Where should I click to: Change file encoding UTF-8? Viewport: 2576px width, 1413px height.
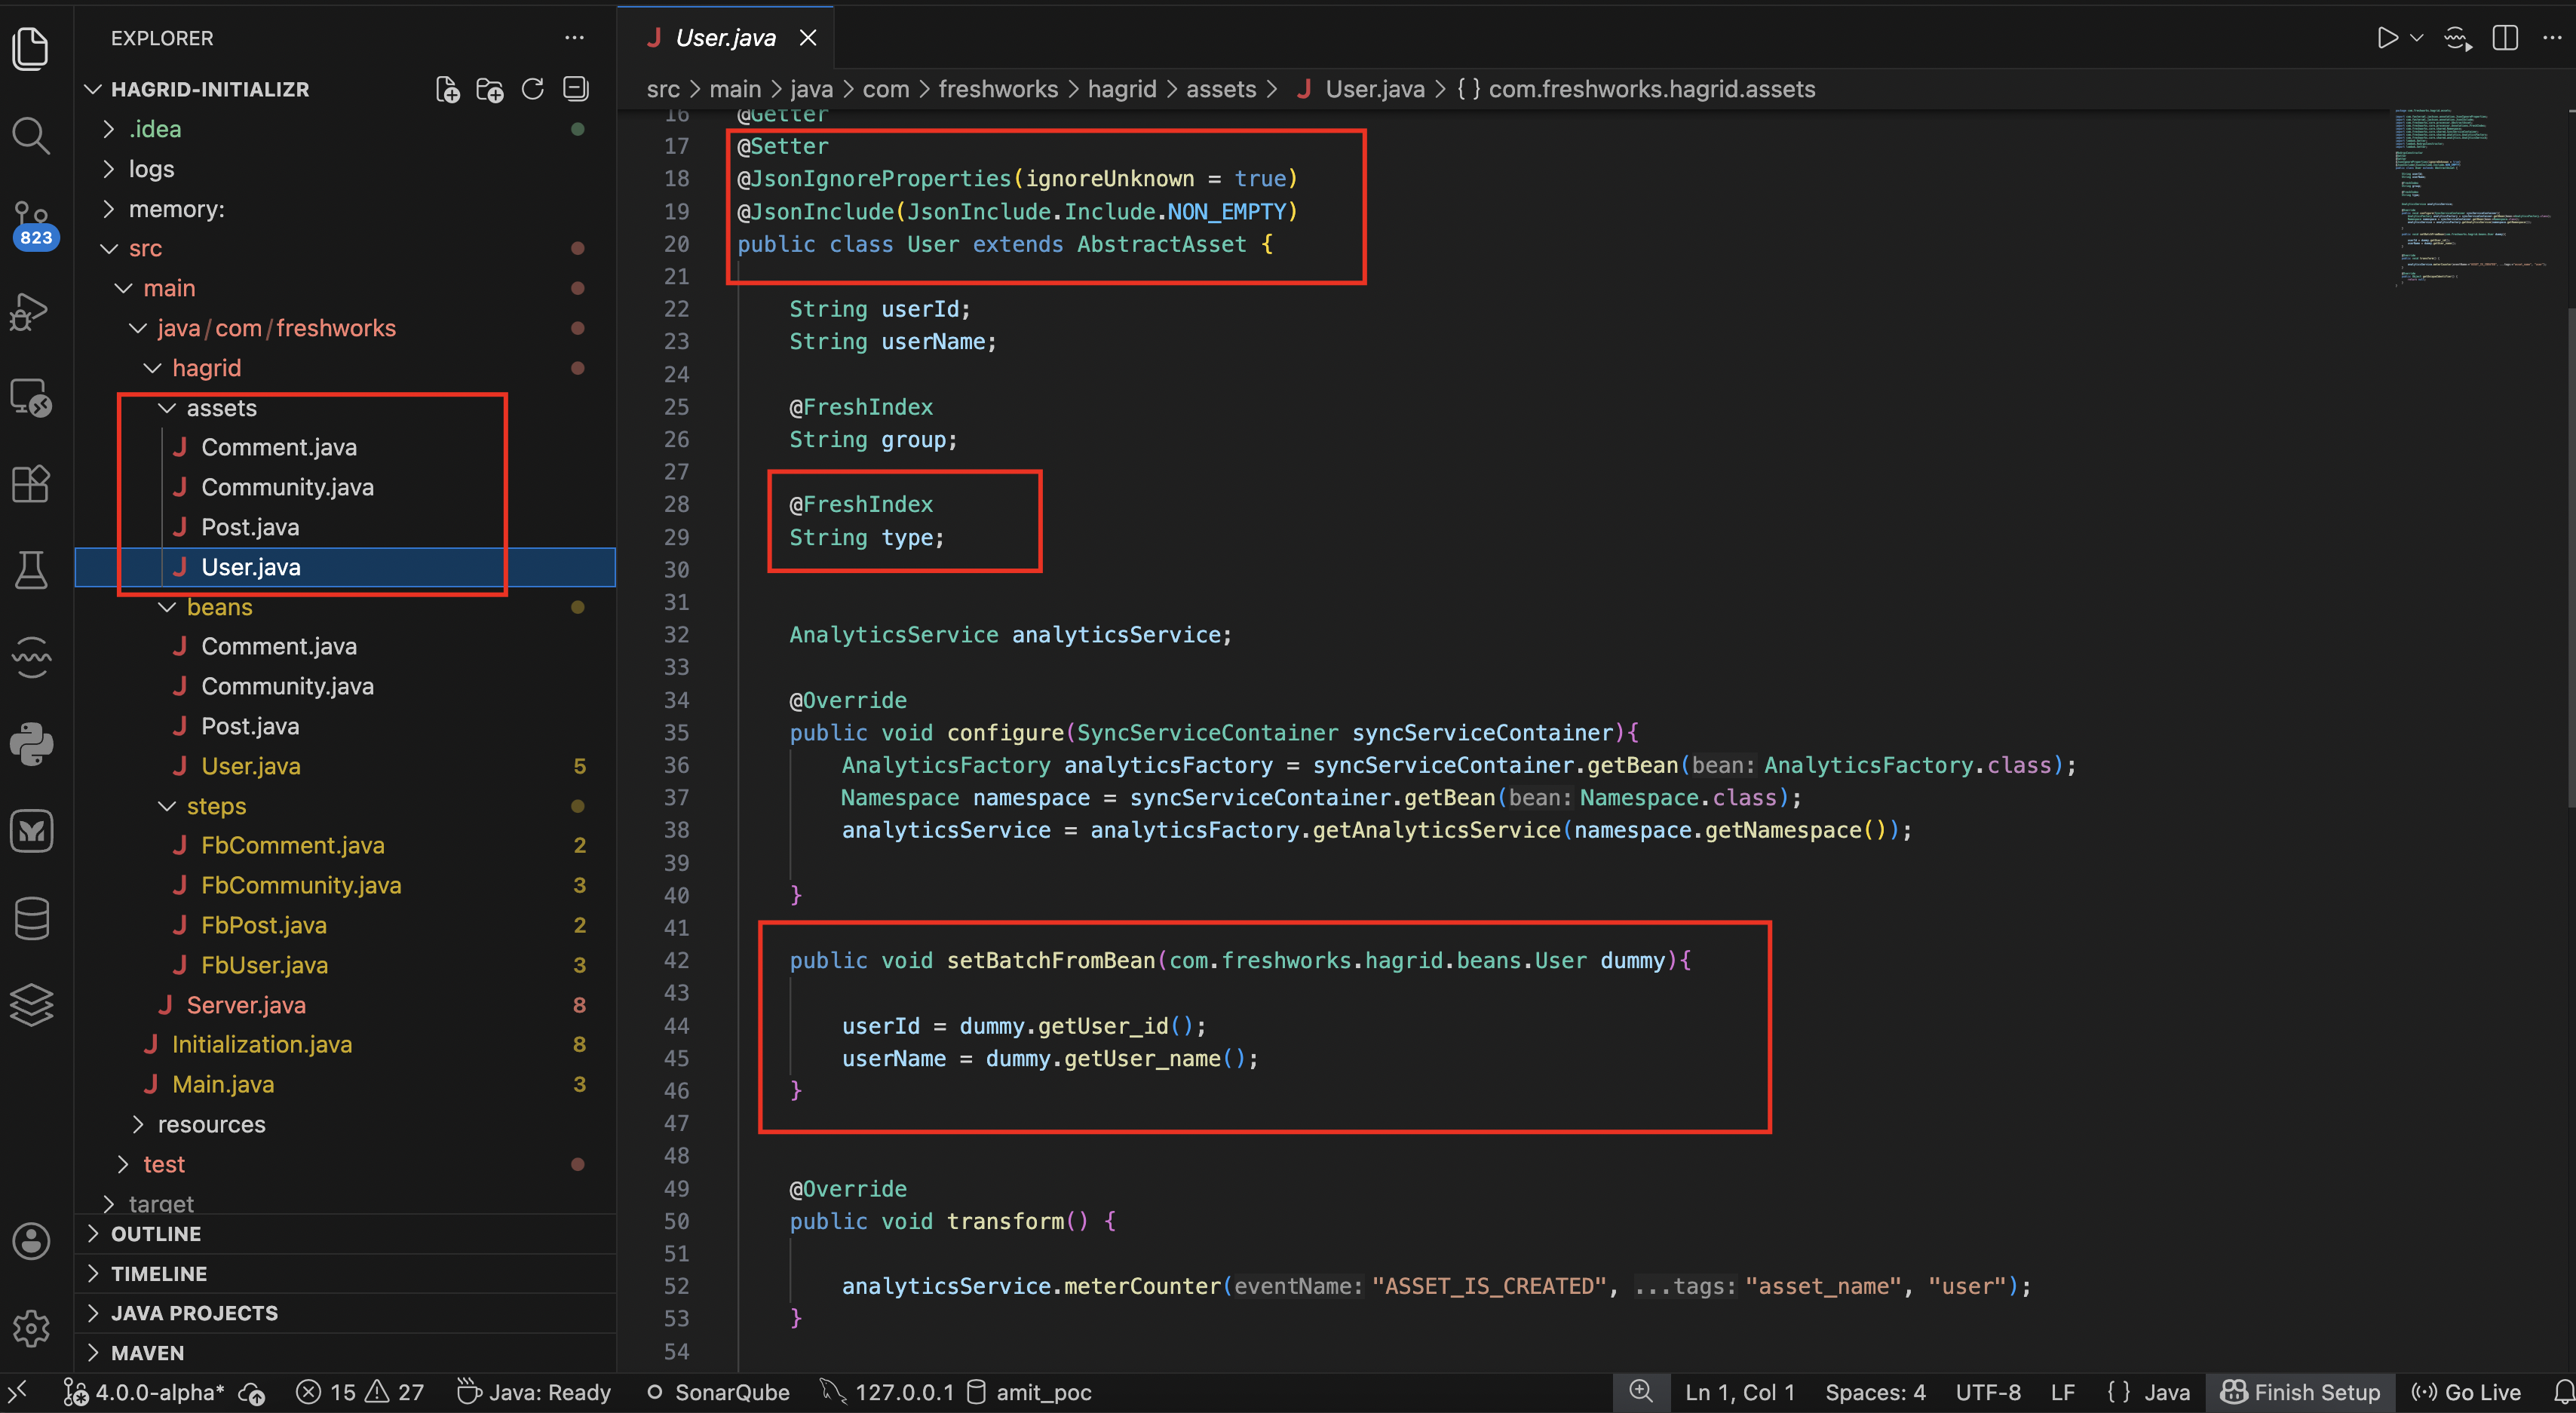coord(1988,1392)
